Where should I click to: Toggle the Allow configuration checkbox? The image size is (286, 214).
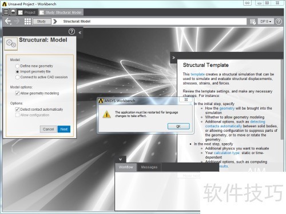pos(17,115)
